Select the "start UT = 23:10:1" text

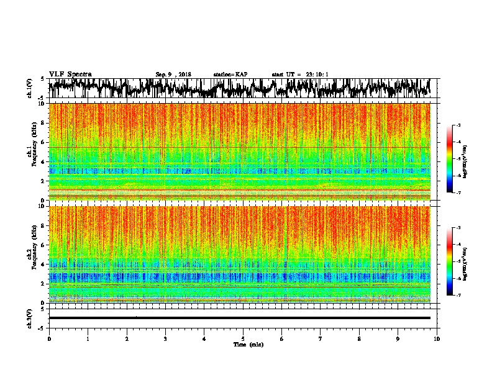coord(300,75)
